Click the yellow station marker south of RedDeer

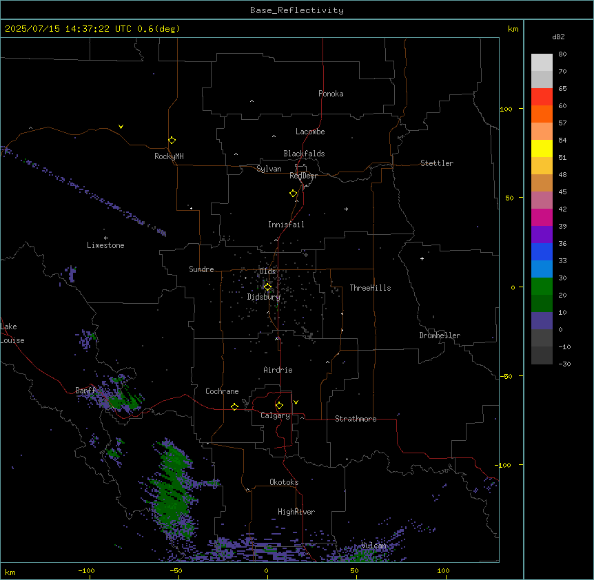click(x=294, y=194)
